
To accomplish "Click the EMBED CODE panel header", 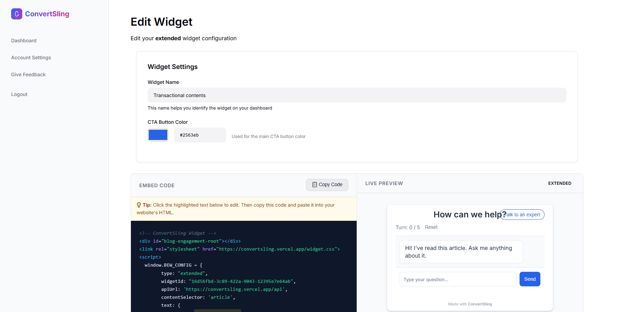I will tap(157, 185).
